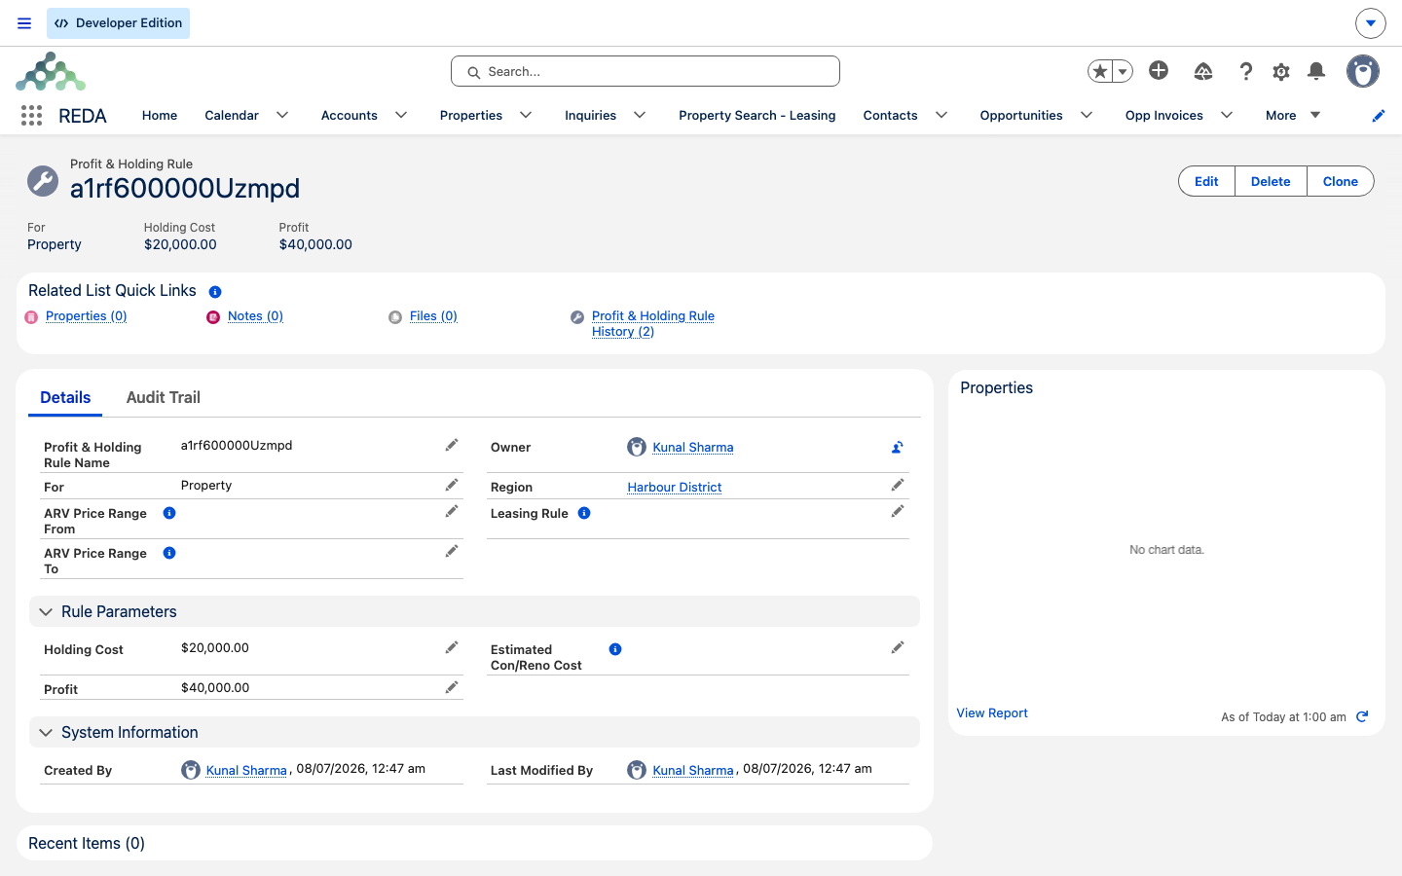1402x876 pixels.
Task: Open the App Launcher grid icon
Action: [31, 116]
